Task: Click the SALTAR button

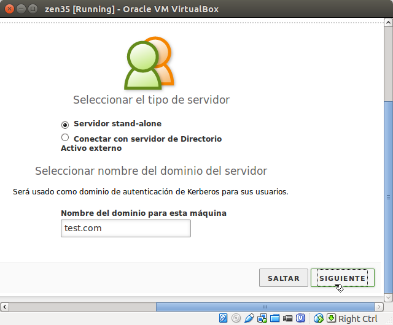Action: pyautogui.click(x=284, y=278)
